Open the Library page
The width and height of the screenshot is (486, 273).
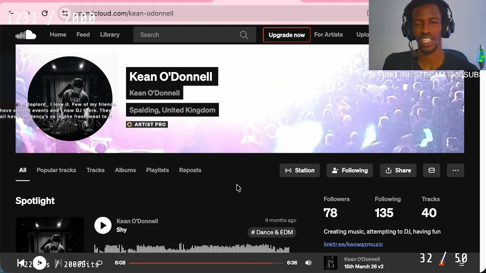click(110, 35)
